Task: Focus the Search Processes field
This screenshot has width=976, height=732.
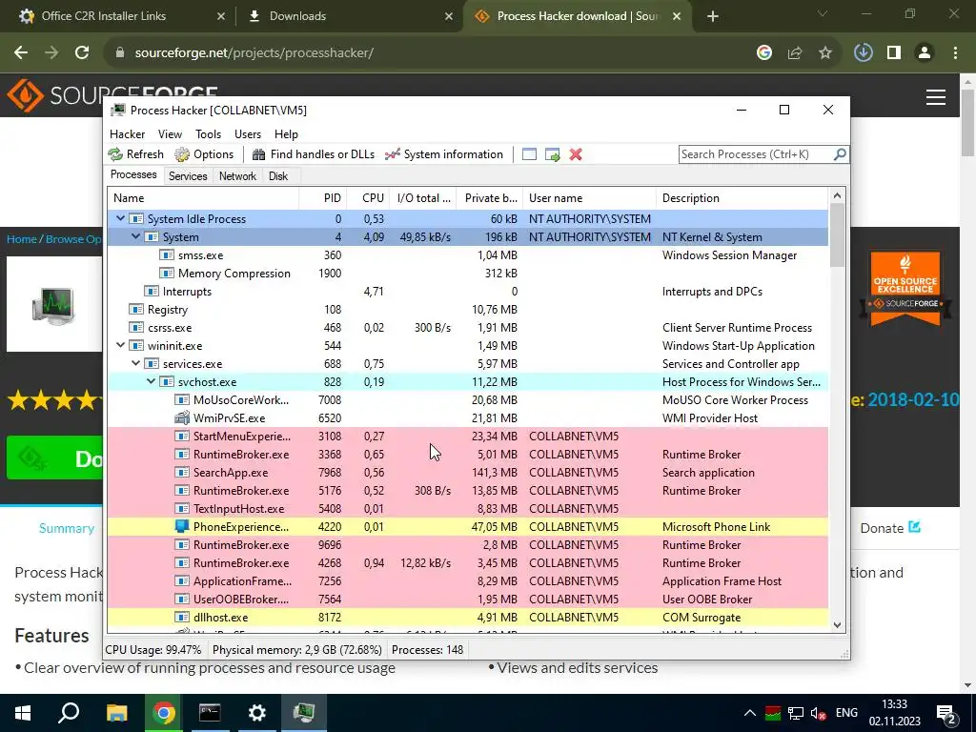Action: (755, 153)
